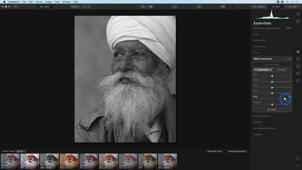Open the File menu
The image size is (302, 170).
(24, 2)
